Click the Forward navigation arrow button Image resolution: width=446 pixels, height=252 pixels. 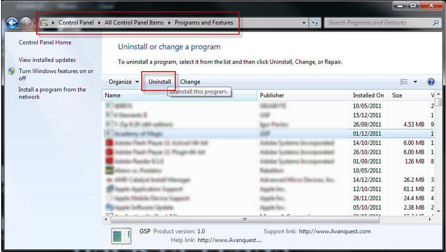click(26, 23)
